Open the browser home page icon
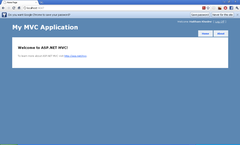The image size is (240, 145). (19, 8)
